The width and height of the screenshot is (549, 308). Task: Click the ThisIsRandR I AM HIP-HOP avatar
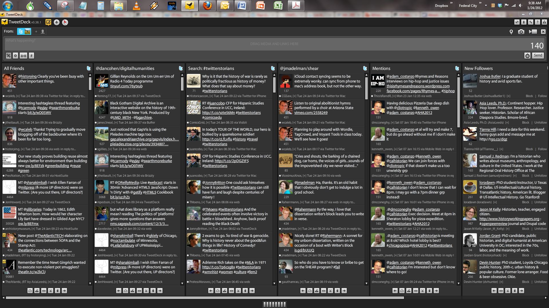point(378,81)
